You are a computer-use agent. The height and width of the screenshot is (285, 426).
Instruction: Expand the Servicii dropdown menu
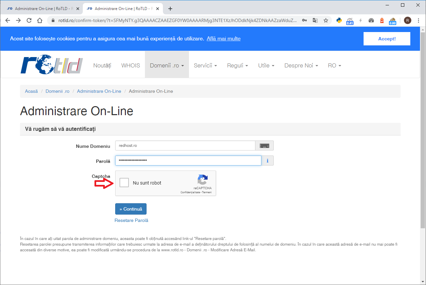point(205,65)
